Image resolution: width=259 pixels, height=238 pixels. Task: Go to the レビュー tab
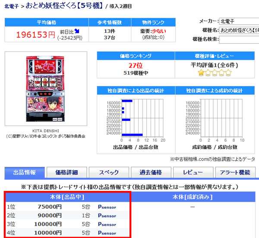[x=193, y=172]
